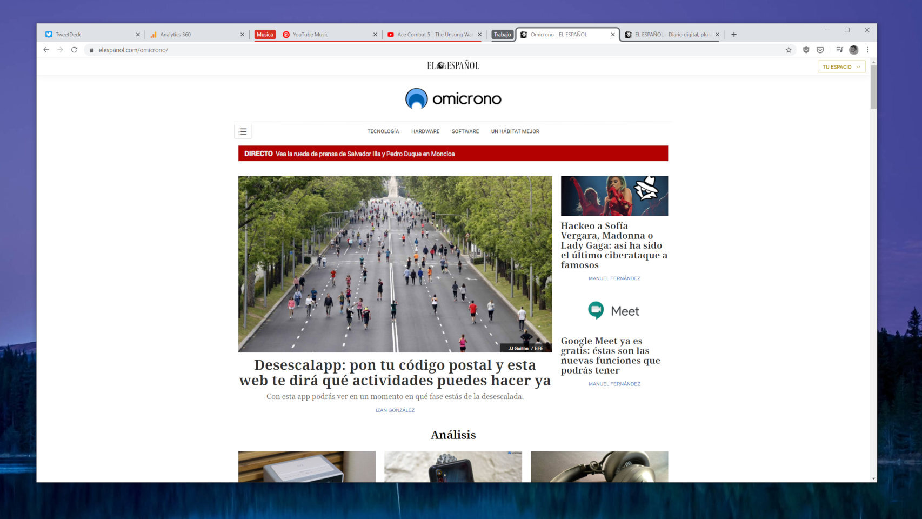Collapse the Musica tab group
The height and width of the screenshot is (519, 922).
[x=265, y=35]
